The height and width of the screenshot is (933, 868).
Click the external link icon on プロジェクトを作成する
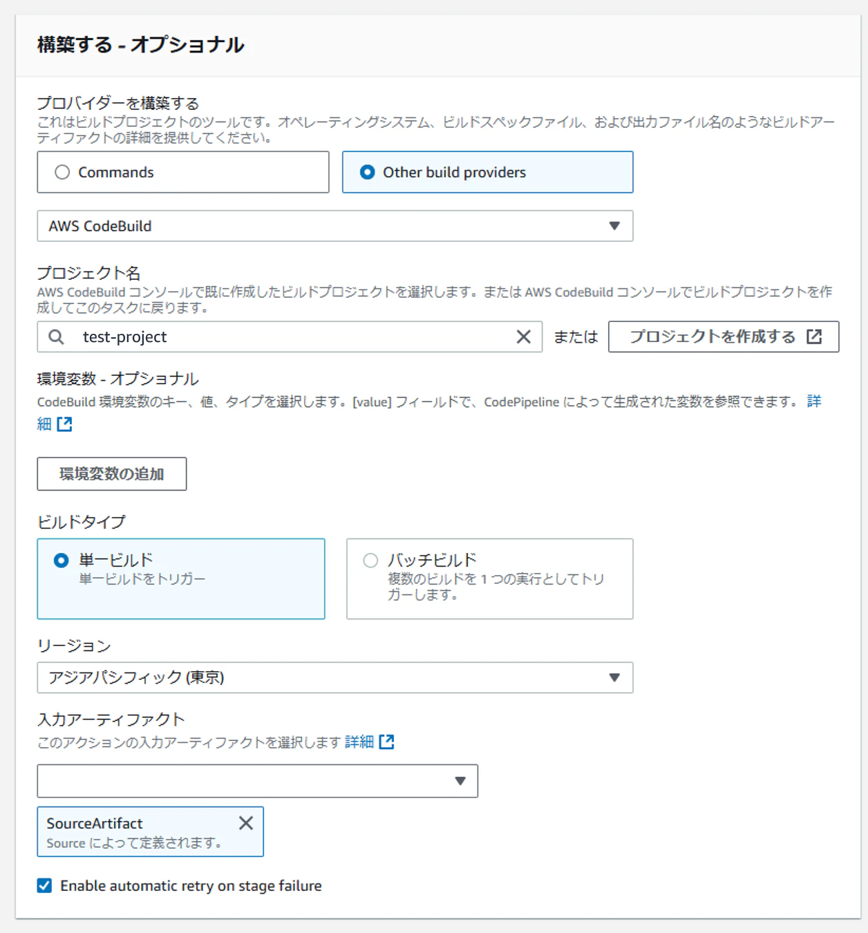tap(814, 337)
